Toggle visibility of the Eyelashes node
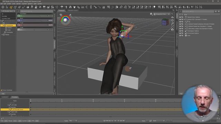The width and height of the screenshot is (221, 124). (x=180, y=24)
